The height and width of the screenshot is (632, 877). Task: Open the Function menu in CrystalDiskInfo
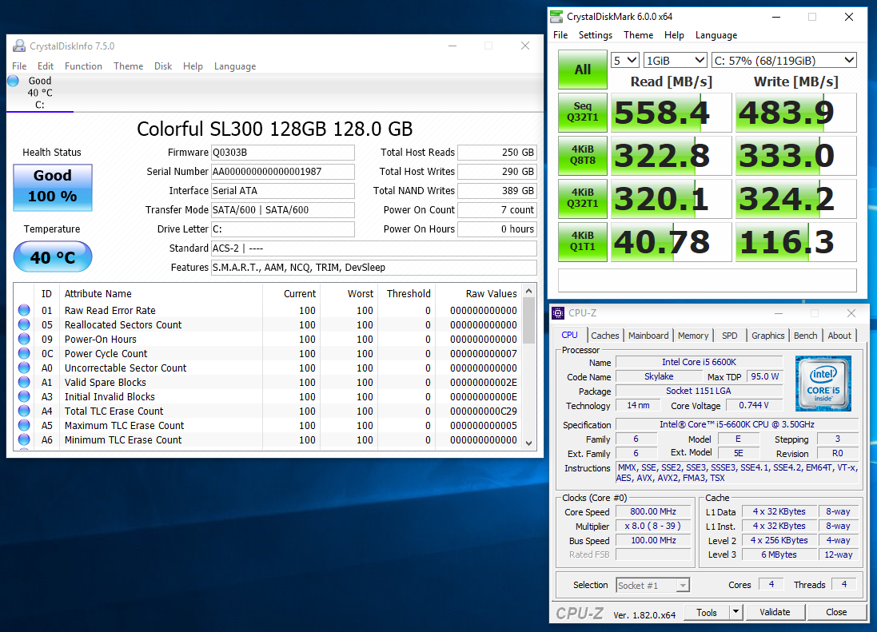83,66
